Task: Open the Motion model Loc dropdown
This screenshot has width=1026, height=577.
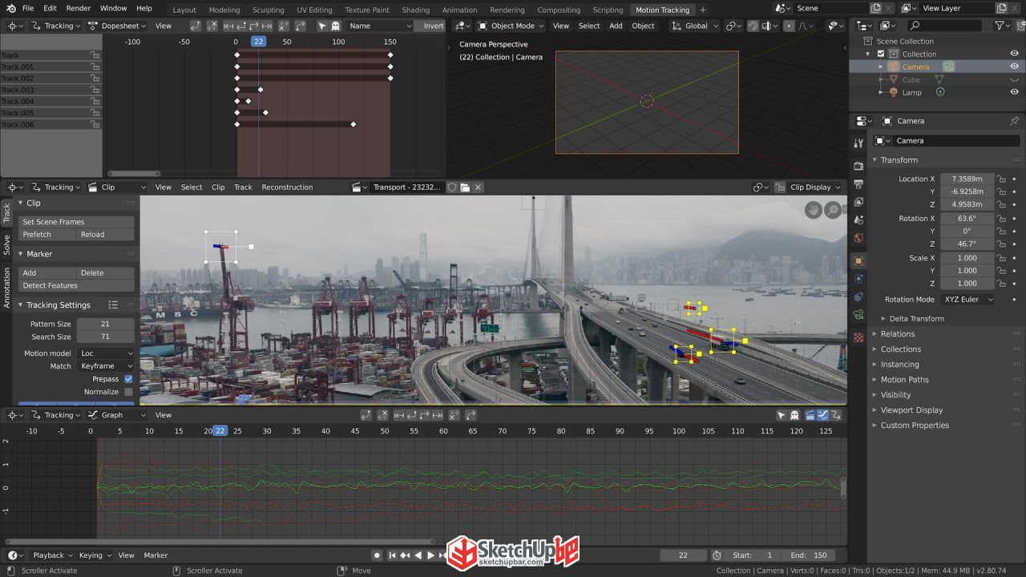Action: click(106, 353)
